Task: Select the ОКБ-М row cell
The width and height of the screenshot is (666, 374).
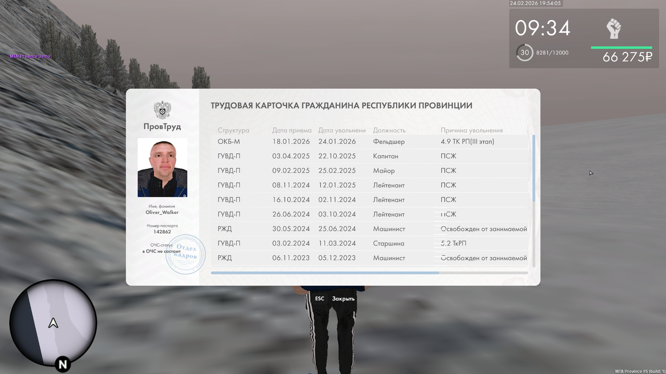Action: coord(229,142)
